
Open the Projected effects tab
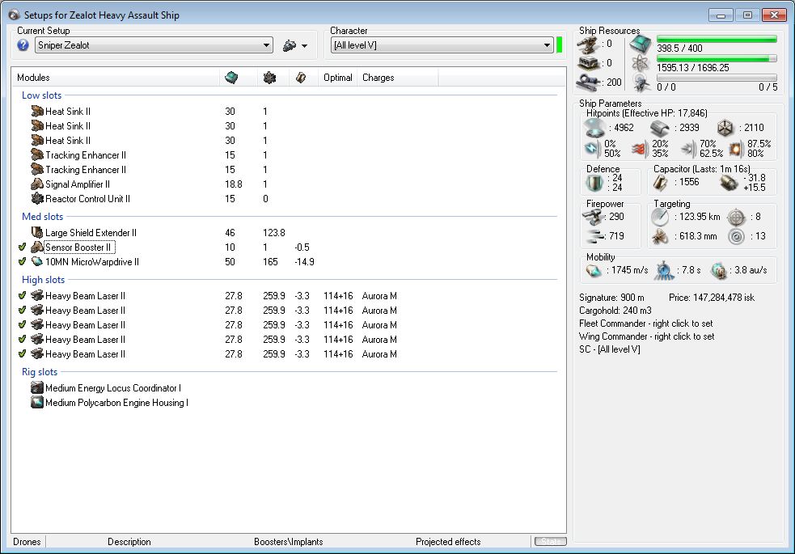coord(448,542)
